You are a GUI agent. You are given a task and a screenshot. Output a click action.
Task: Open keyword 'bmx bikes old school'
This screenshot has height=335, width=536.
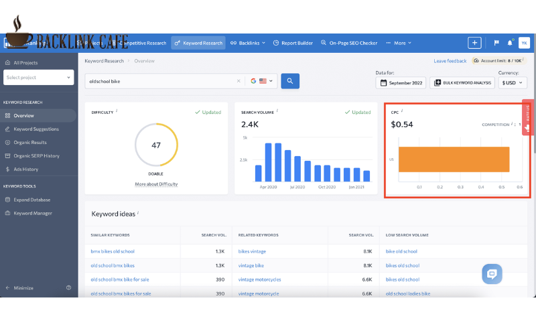[x=113, y=251]
